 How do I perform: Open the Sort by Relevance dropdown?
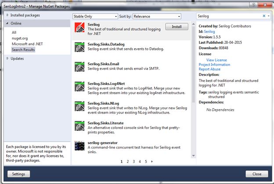coord(157,16)
